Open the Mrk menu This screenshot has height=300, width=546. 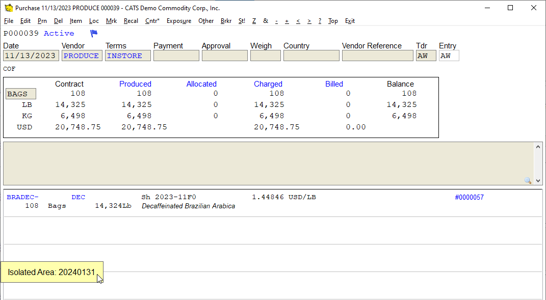112,21
